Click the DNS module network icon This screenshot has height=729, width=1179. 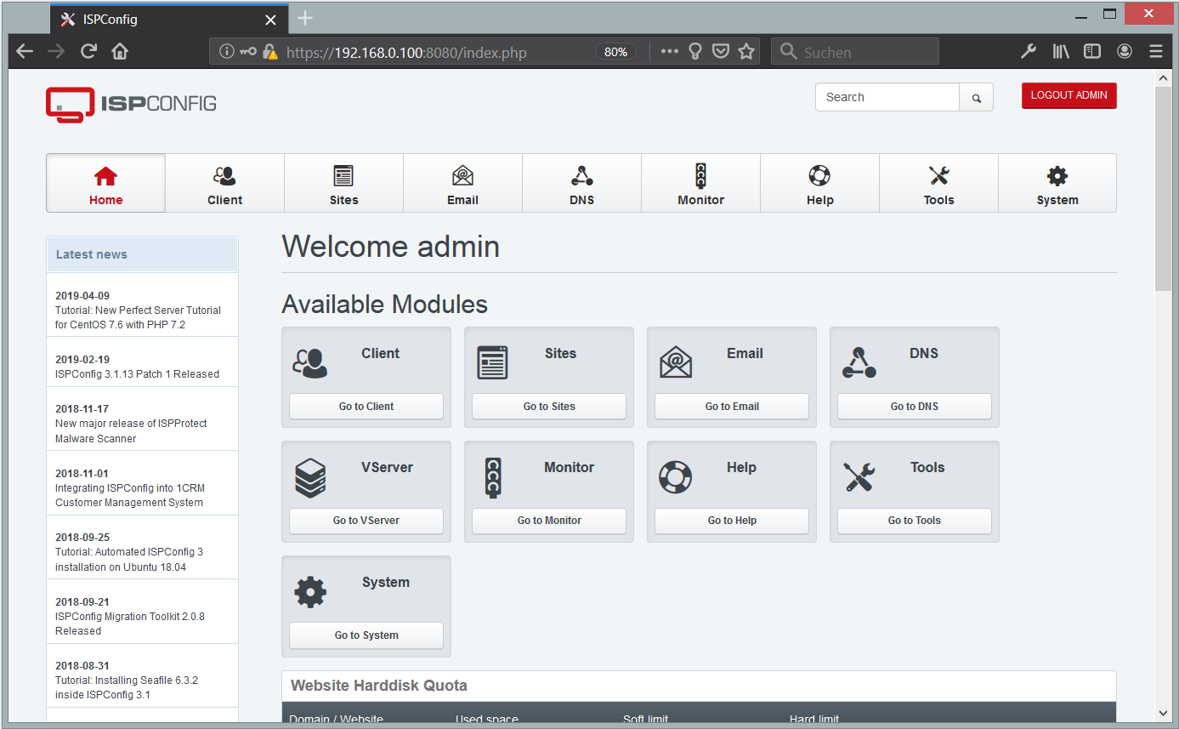pyautogui.click(x=859, y=363)
